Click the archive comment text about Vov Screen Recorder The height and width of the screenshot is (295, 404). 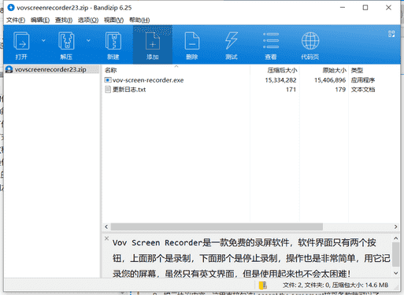point(251,258)
